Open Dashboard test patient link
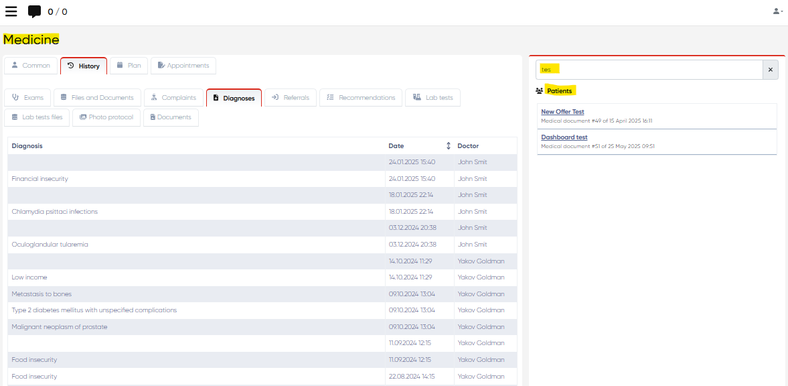Image resolution: width=788 pixels, height=386 pixels. (564, 137)
